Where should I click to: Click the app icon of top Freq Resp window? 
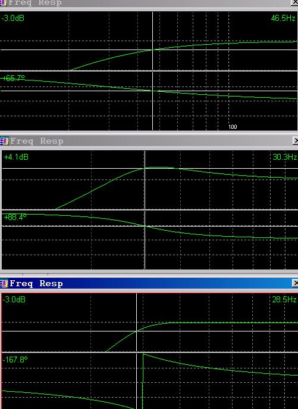(x=3, y=2)
